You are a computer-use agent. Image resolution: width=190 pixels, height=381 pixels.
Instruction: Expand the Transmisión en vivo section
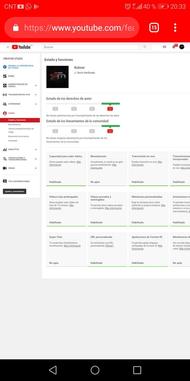coord(36,95)
